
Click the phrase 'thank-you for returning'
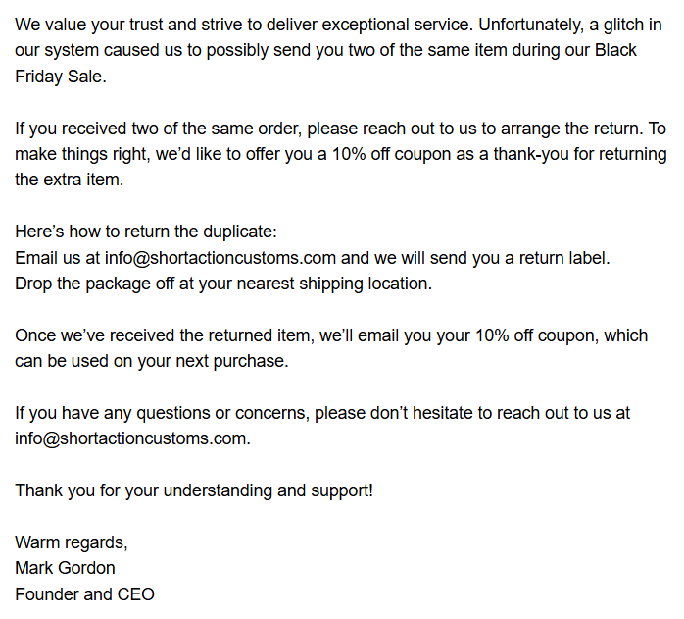pos(580,155)
